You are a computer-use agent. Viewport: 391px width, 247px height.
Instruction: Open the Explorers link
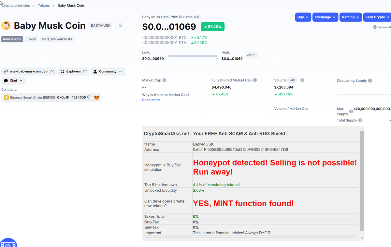74,71
